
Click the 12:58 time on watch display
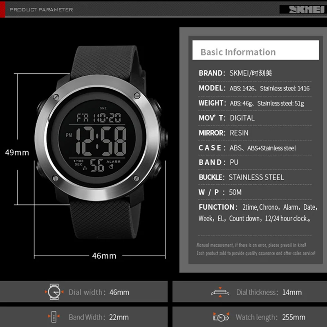click(x=101, y=141)
